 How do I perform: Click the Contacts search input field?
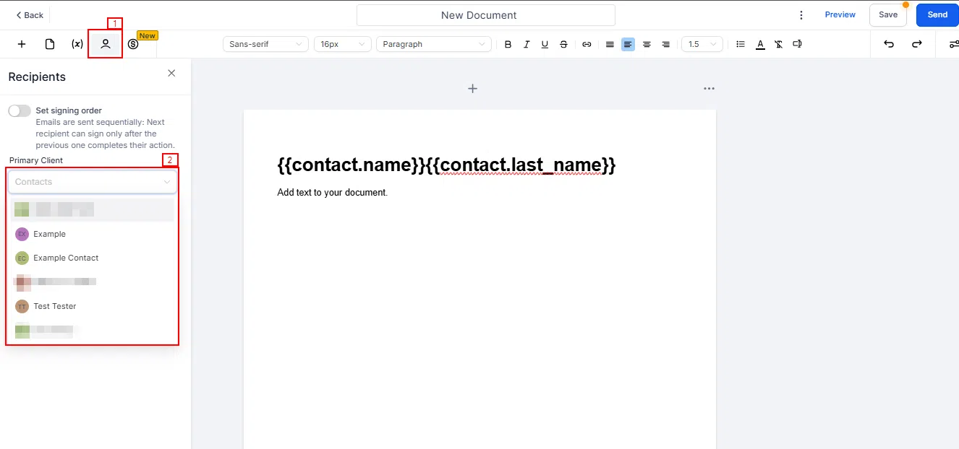coord(93,182)
